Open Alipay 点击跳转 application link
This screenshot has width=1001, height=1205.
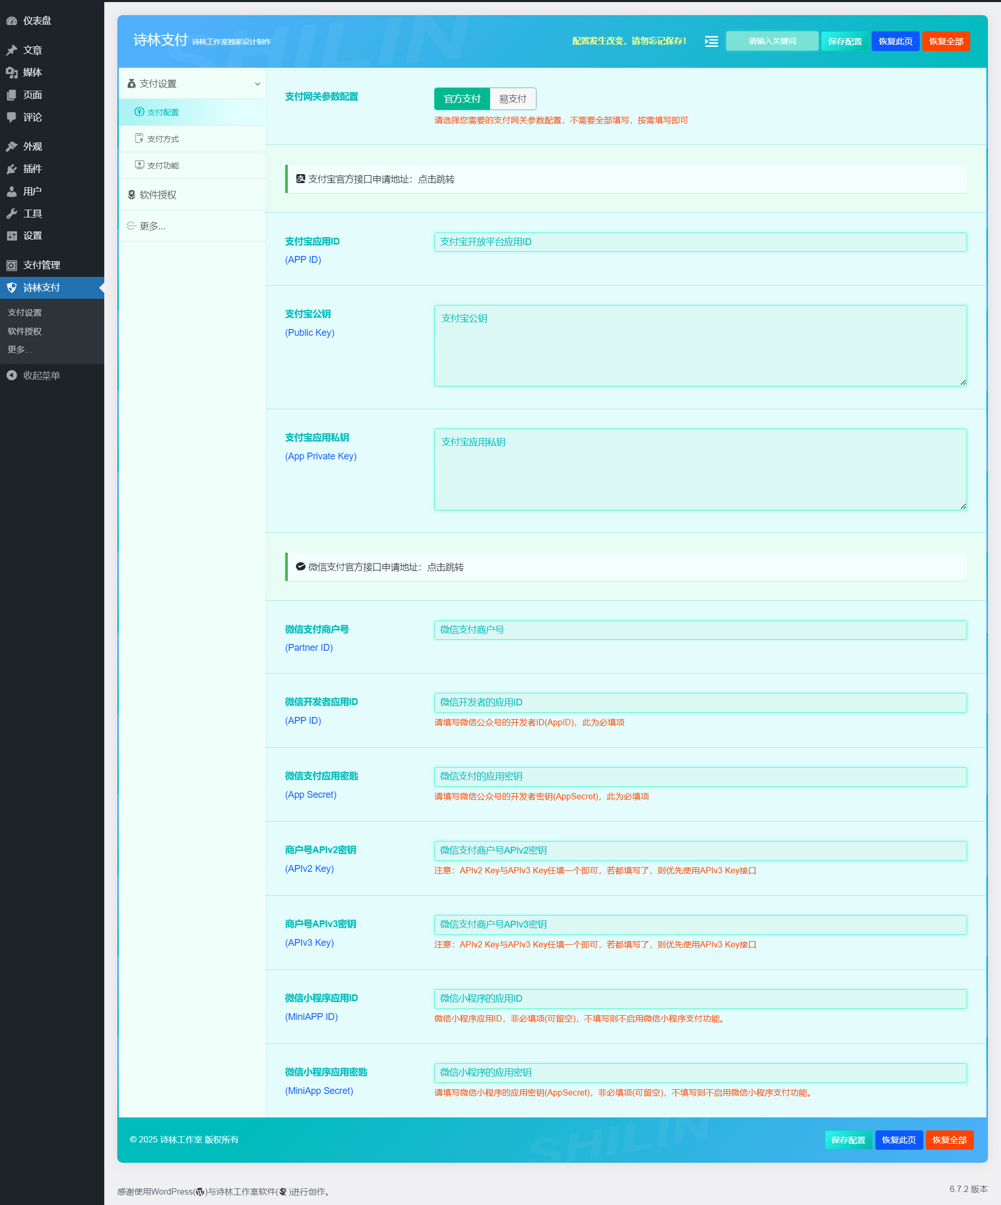(436, 179)
